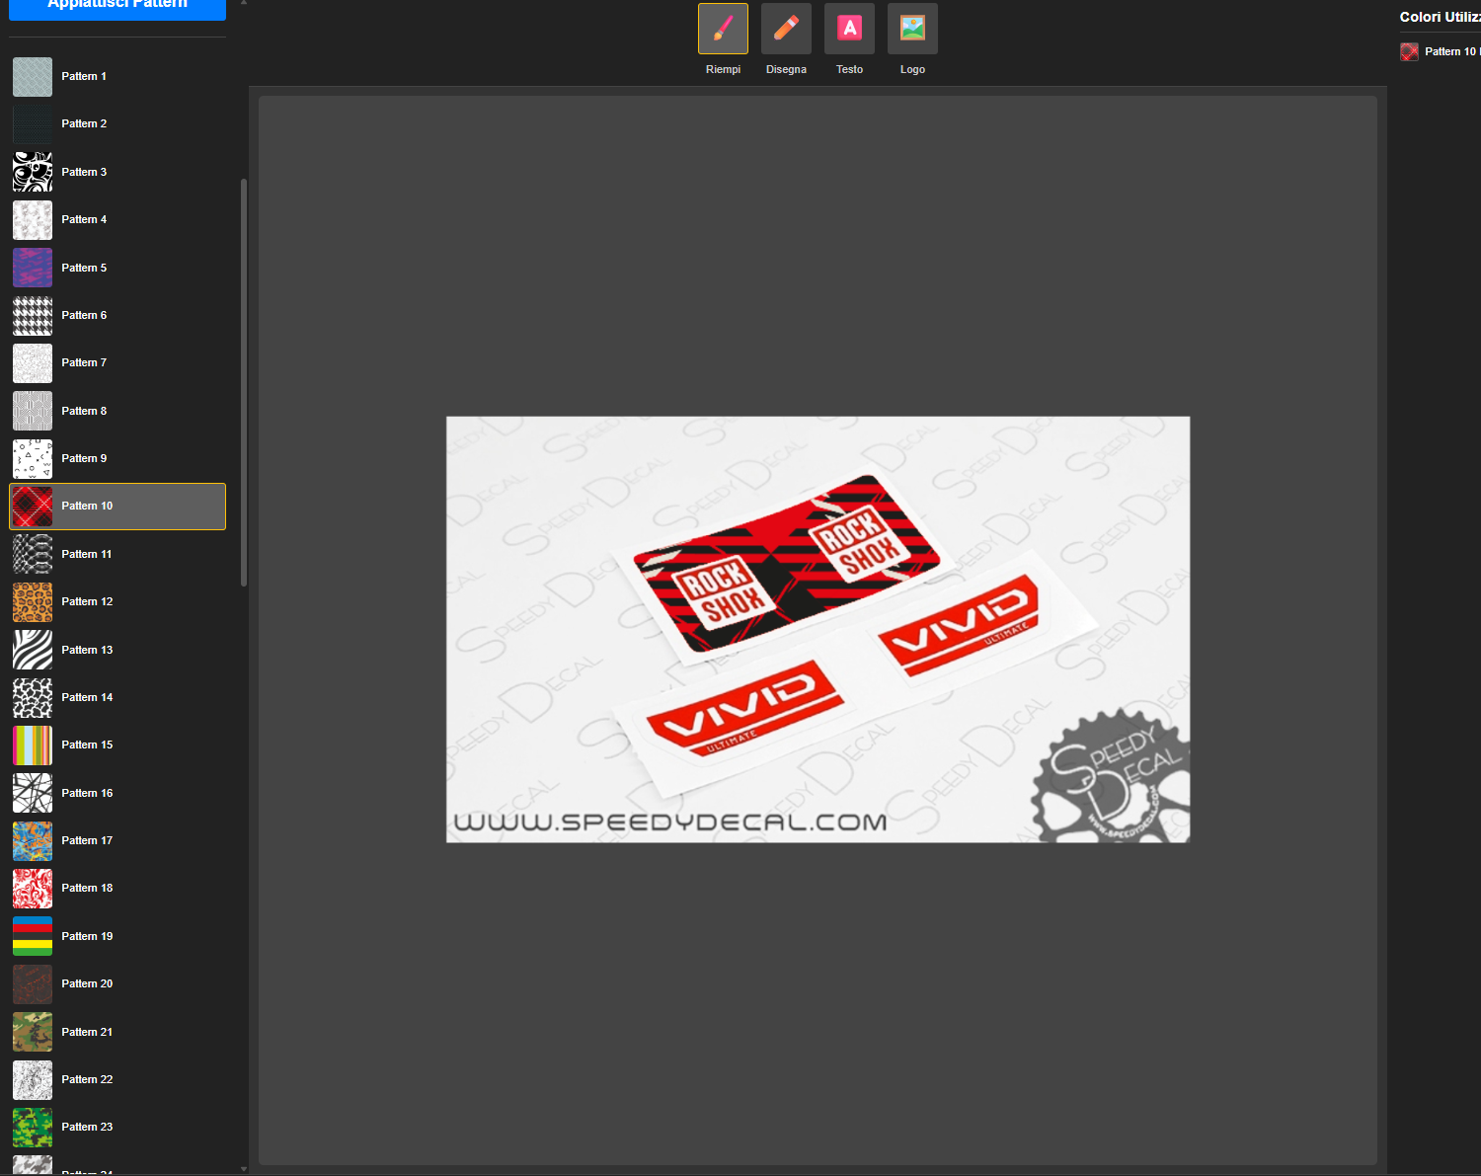Select Pattern 23 green camo thumbnail
1481x1176 pixels.
33,1128
